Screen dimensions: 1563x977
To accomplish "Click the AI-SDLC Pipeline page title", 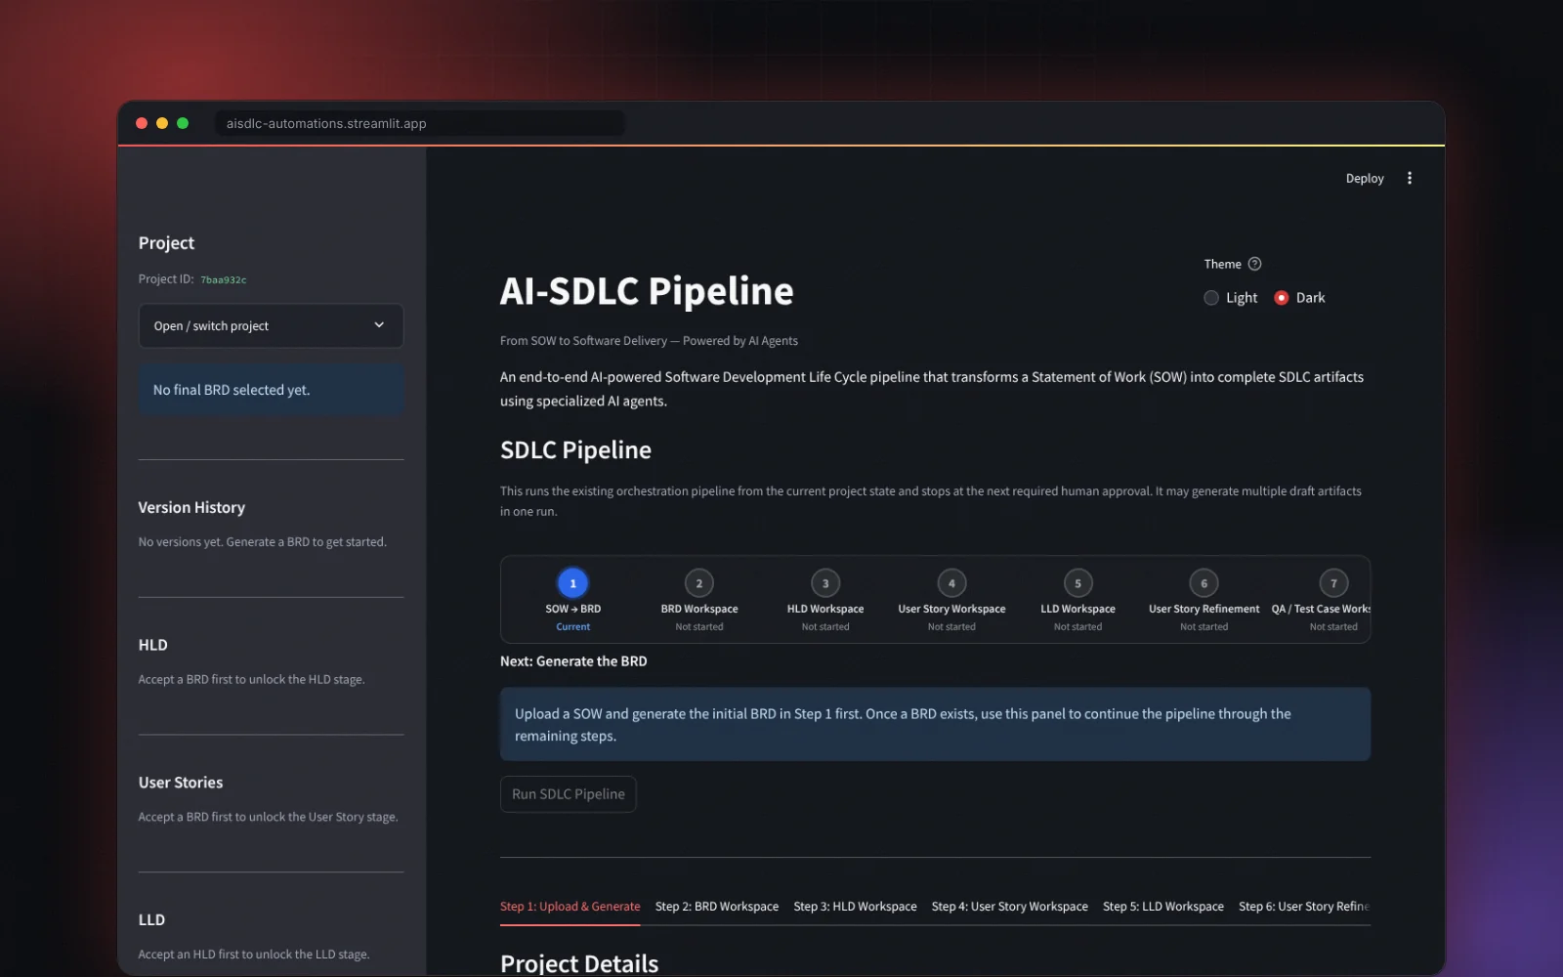I will [647, 291].
